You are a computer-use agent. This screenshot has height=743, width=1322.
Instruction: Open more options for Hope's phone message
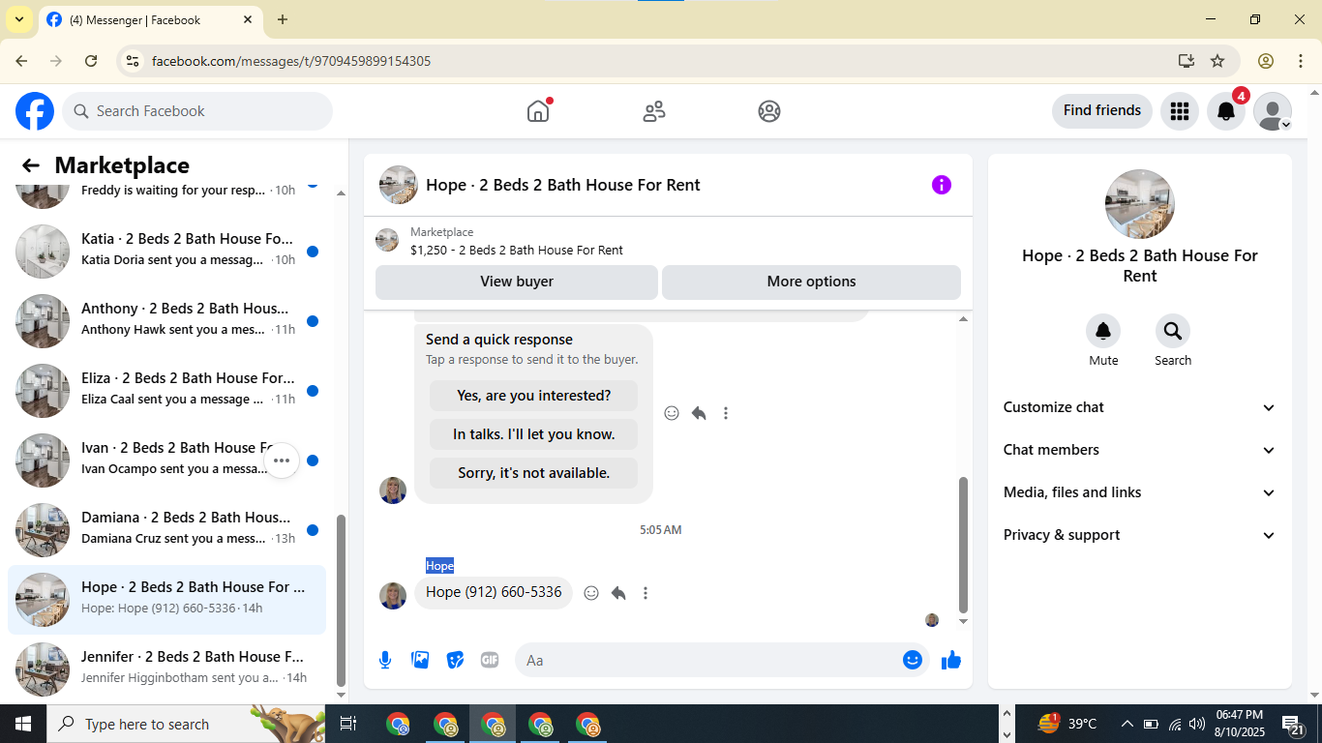pos(646,593)
